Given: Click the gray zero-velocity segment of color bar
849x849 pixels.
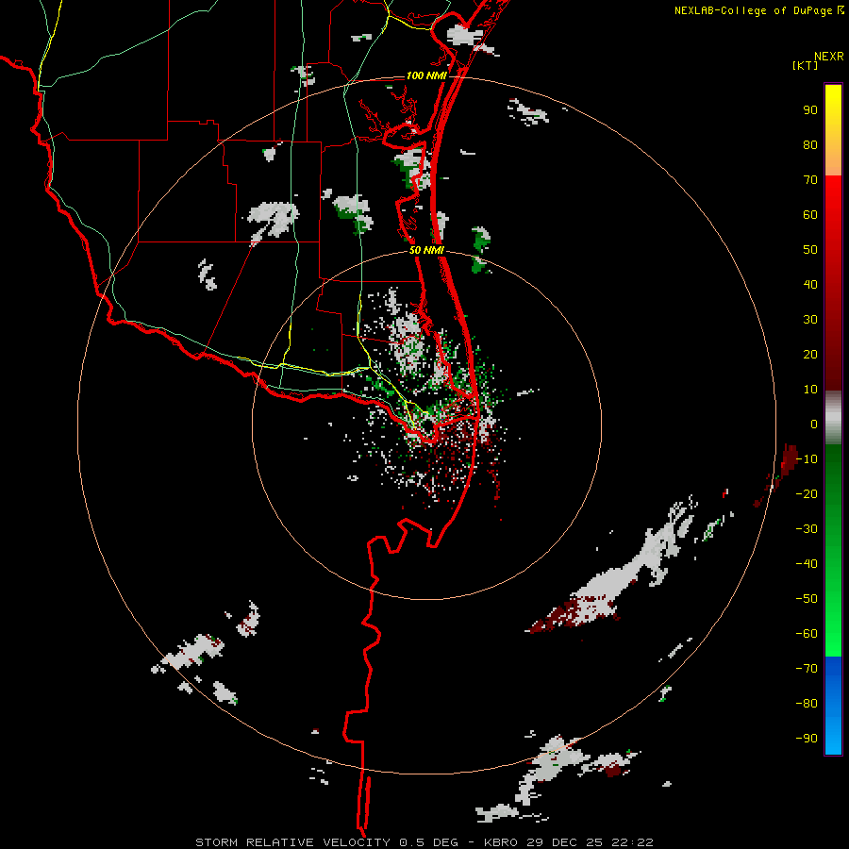Looking at the screenshot, I should click(833, 418).
